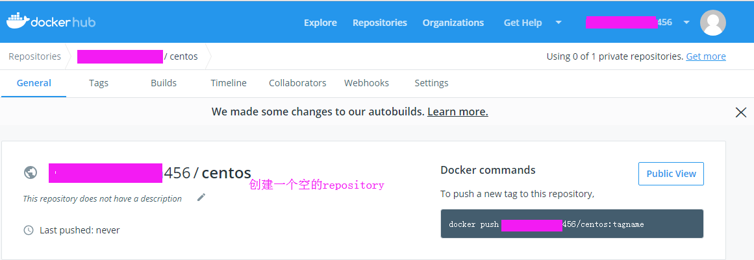Click the clock icon beside Last pushed
The height and width of the screenshot is (260, 754).
pos(29,230)
